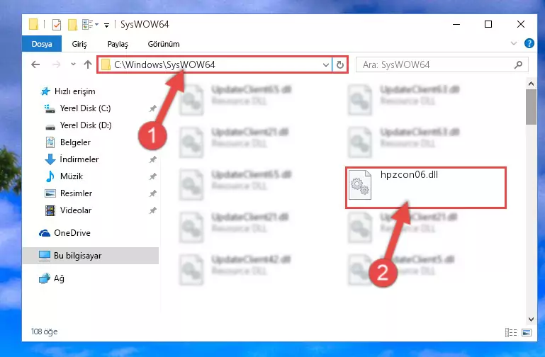The width and height of the screenshot is (545, 357).
Task: Click the forward navigation arrow
Action: 56,64
